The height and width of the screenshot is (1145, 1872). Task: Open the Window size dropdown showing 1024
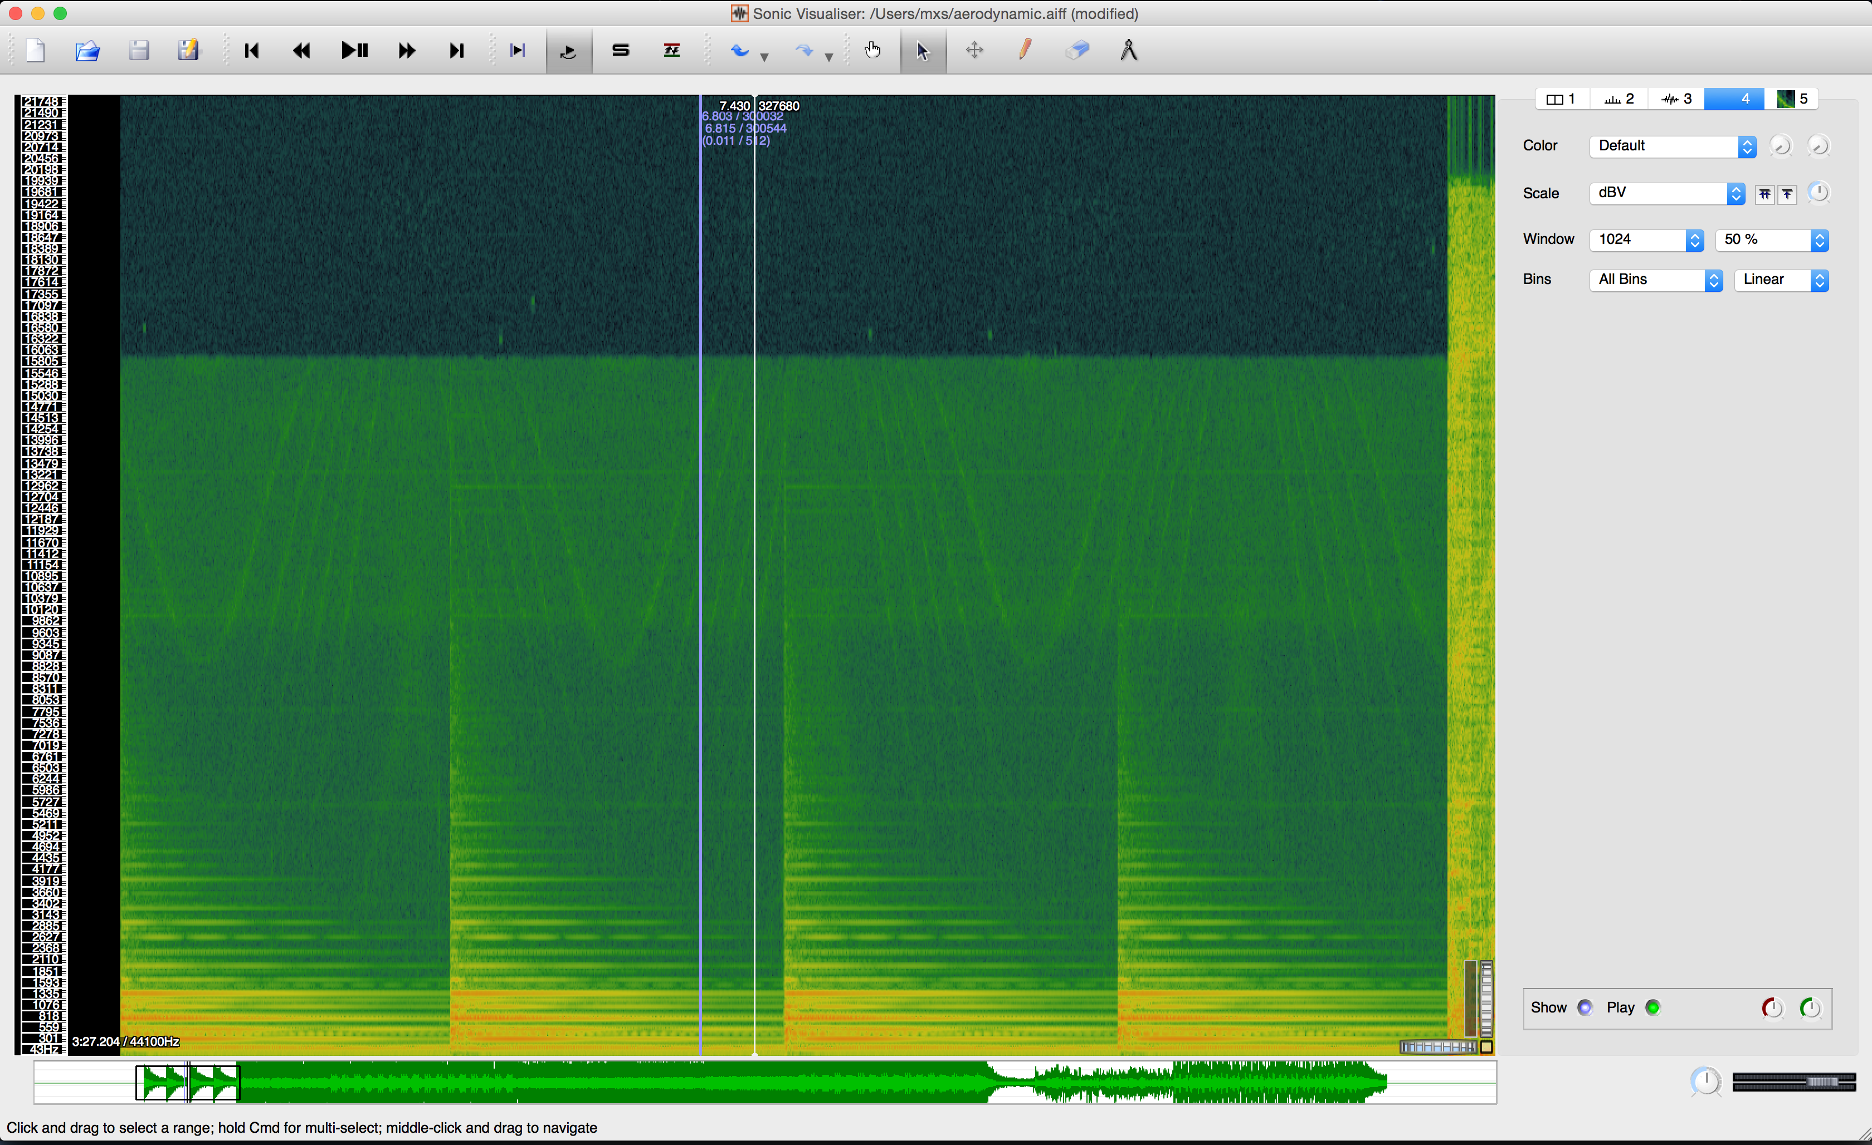click(1647, 240)
